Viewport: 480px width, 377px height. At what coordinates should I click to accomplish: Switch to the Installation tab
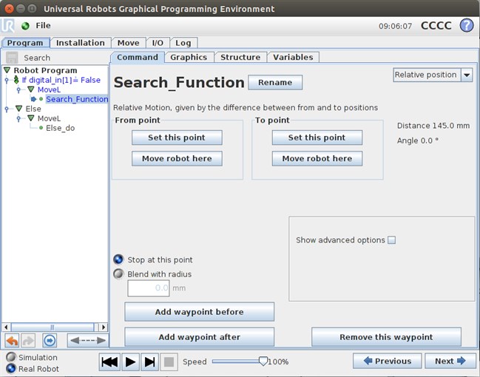(80, 43)
